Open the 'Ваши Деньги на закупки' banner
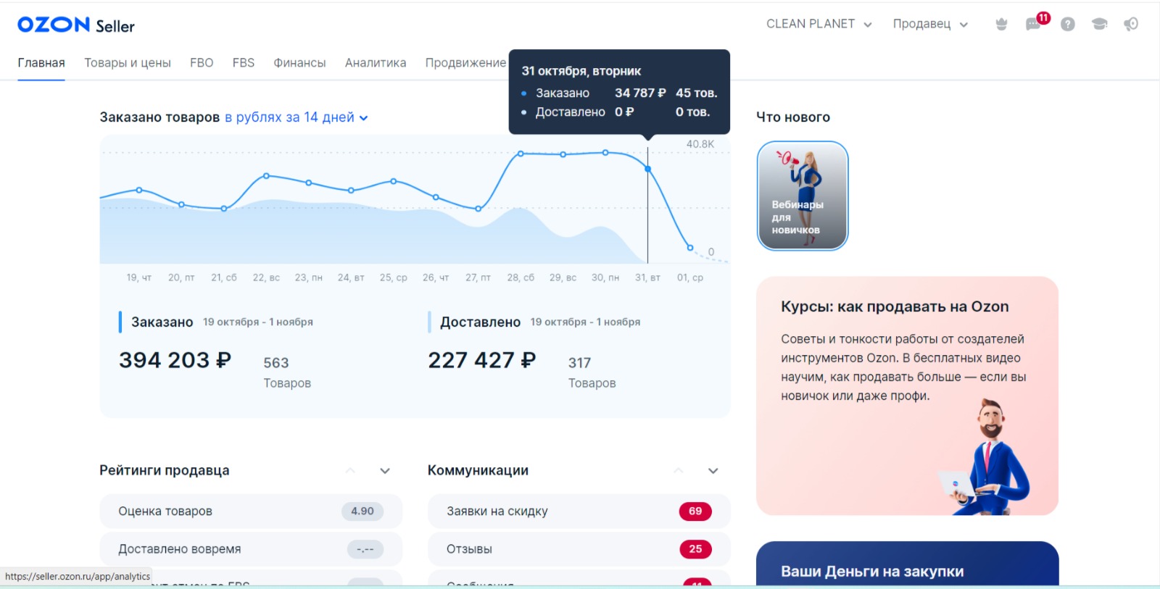The height and width of the screenshot is (589, 1160). tap(907, 564)
